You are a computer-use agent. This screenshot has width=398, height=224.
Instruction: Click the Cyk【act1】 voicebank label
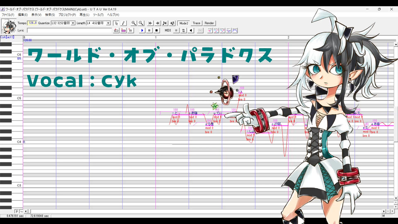pyautogui.click(x=7, y=37)
